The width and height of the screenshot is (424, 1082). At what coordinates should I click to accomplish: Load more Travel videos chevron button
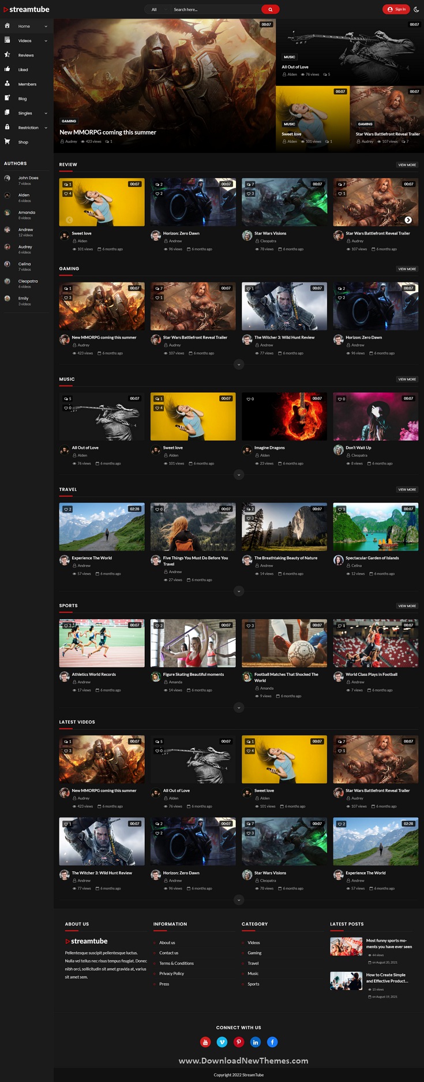click(239, 591)
